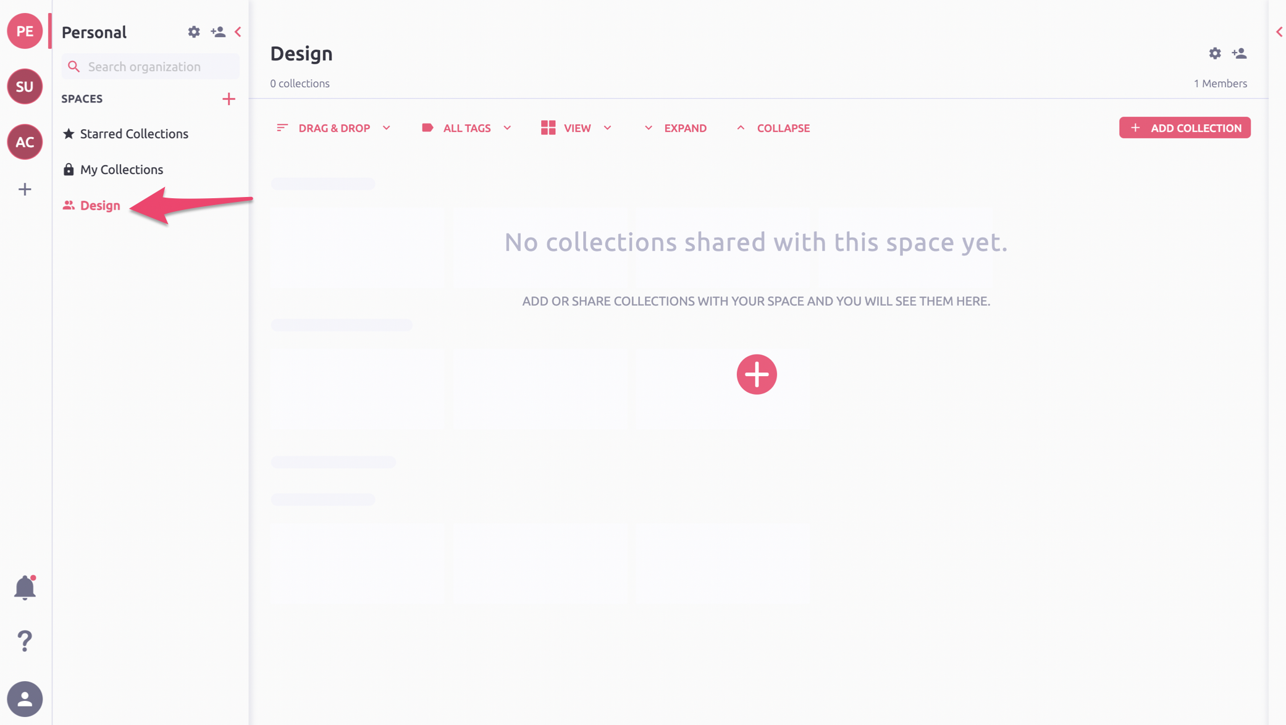The height and width of the screenshot is (725, 1286).
Task: Open the Drag & Drop sort dropdown
Action: tap(334, 128)
